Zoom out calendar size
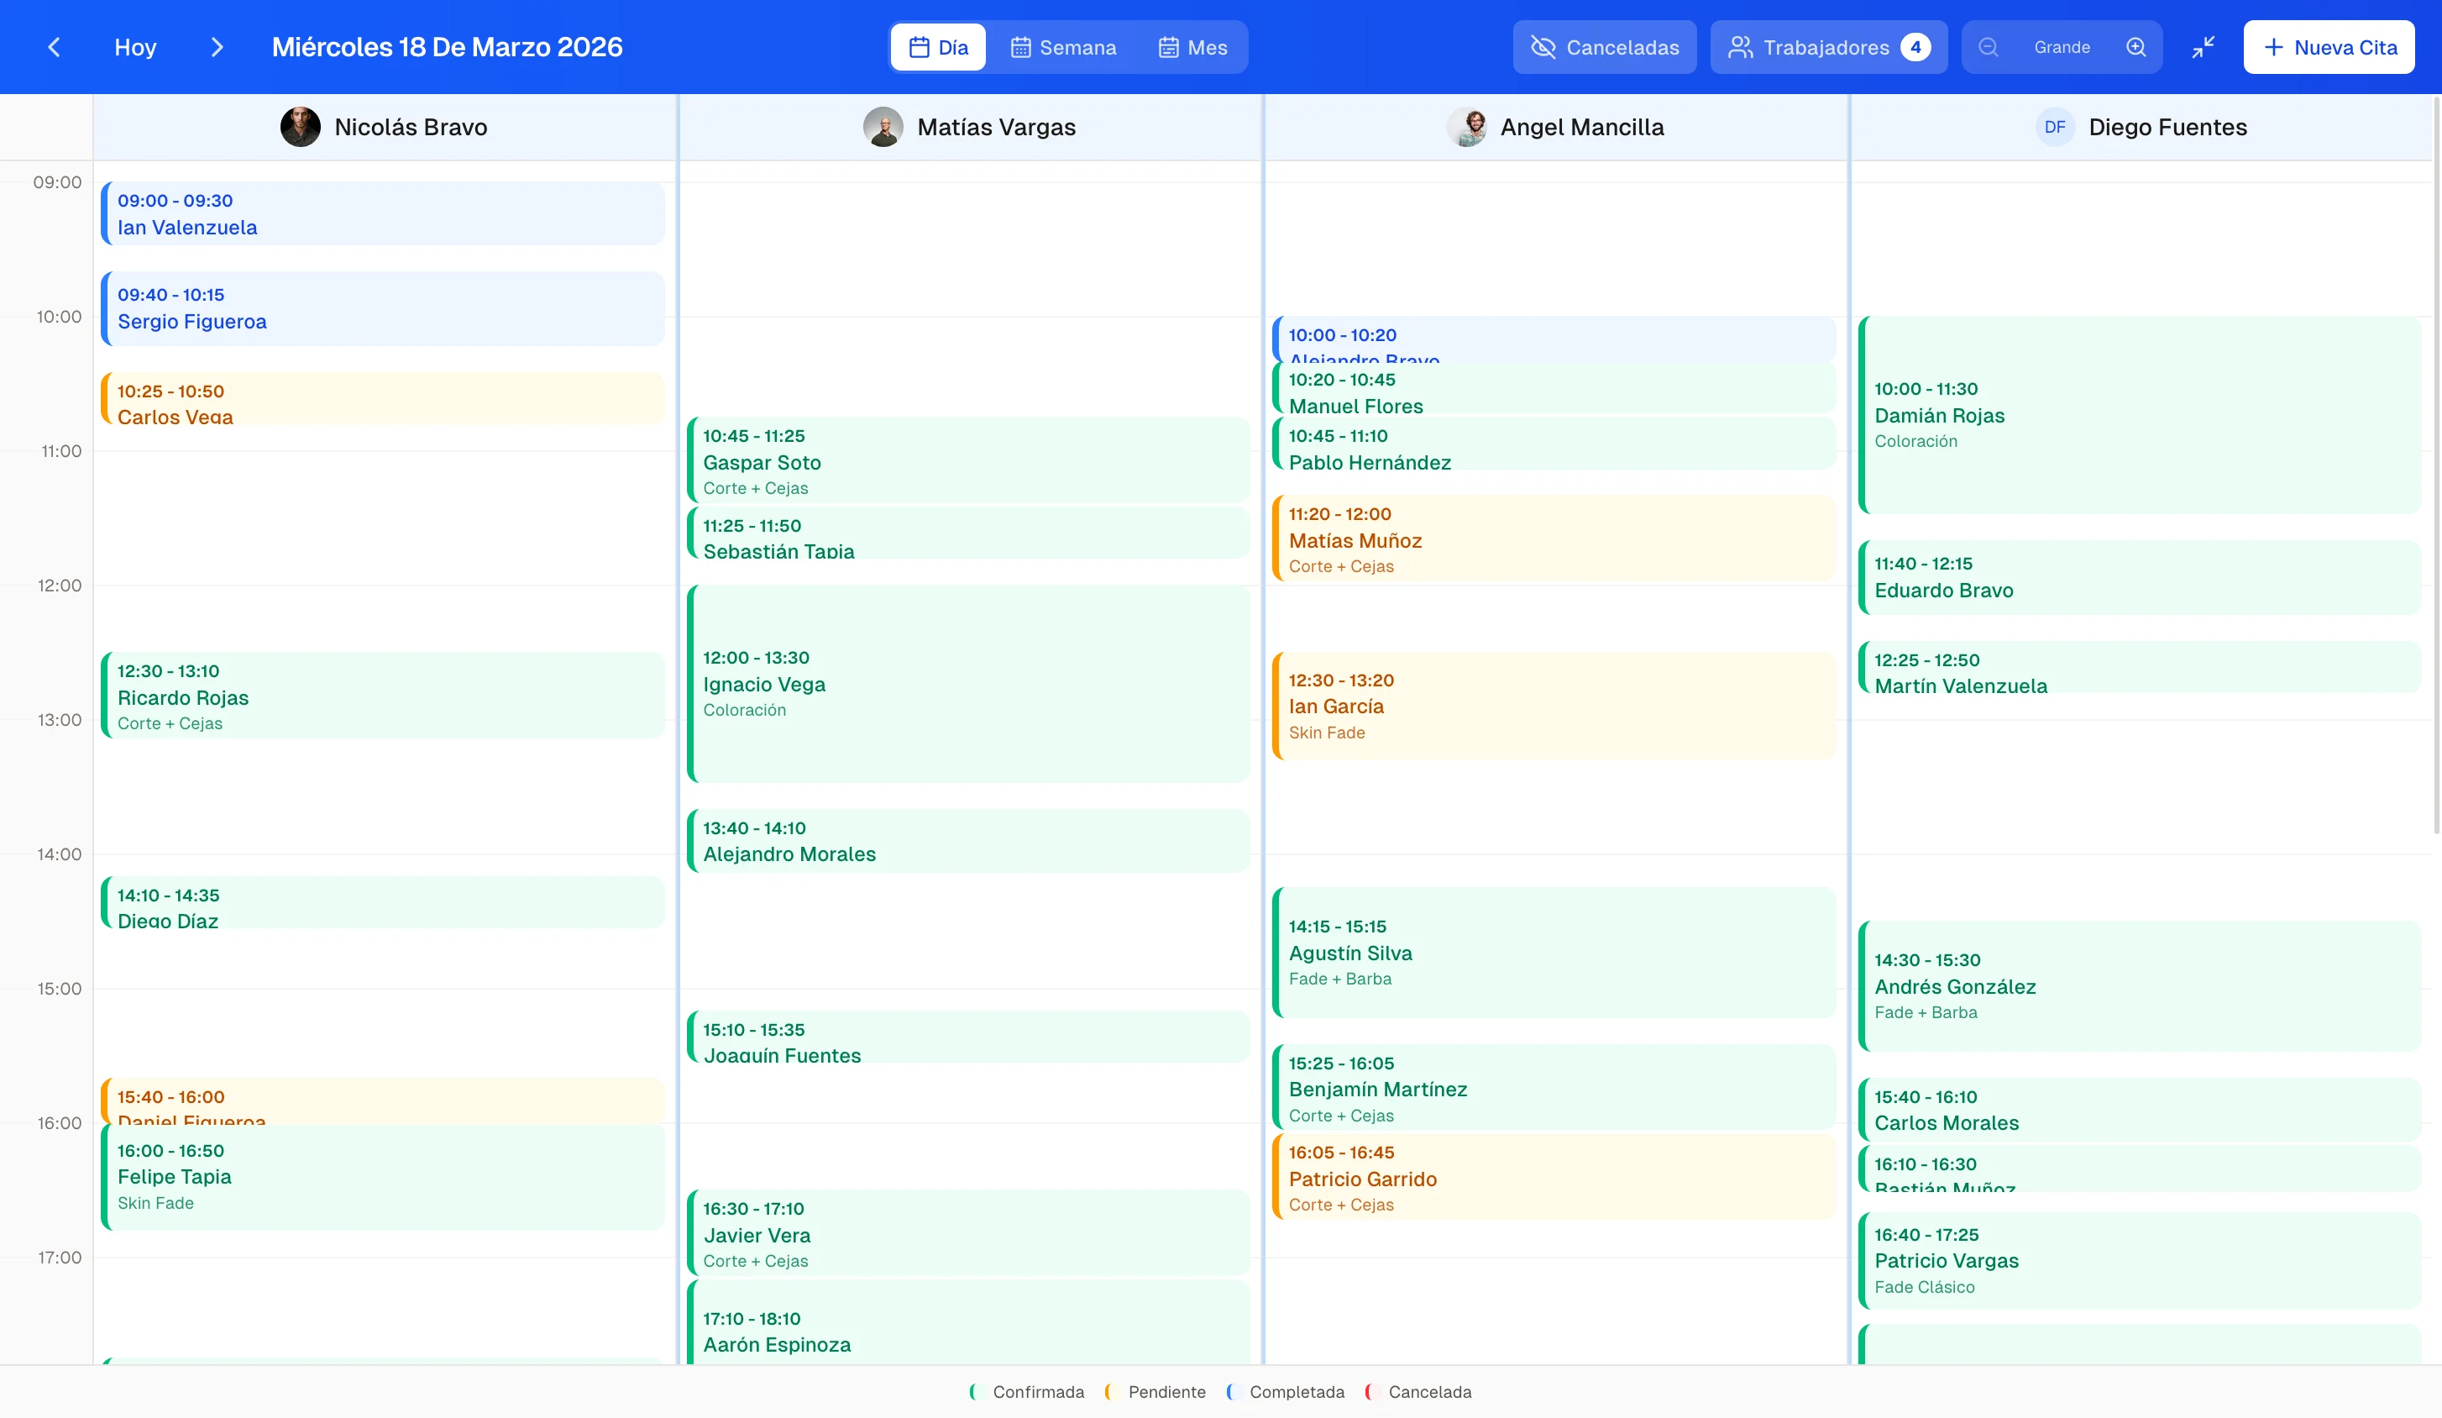The width and height of the screenshot is (2442, 1418). click(1988, 48)
